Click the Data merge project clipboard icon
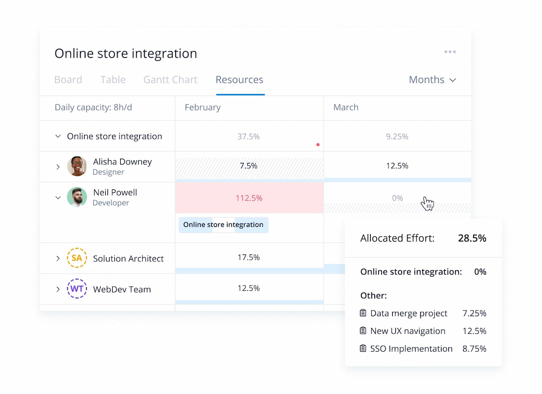Screen dimensions: 542x394 pyautogui.click(x=363, y=313)
